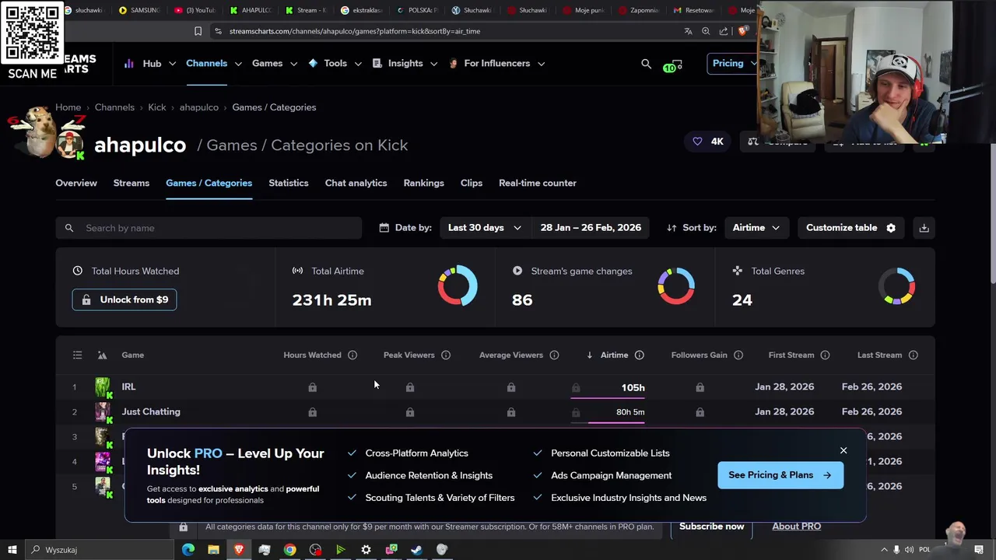Open Google Chrome from taskbar

(289, 550)
